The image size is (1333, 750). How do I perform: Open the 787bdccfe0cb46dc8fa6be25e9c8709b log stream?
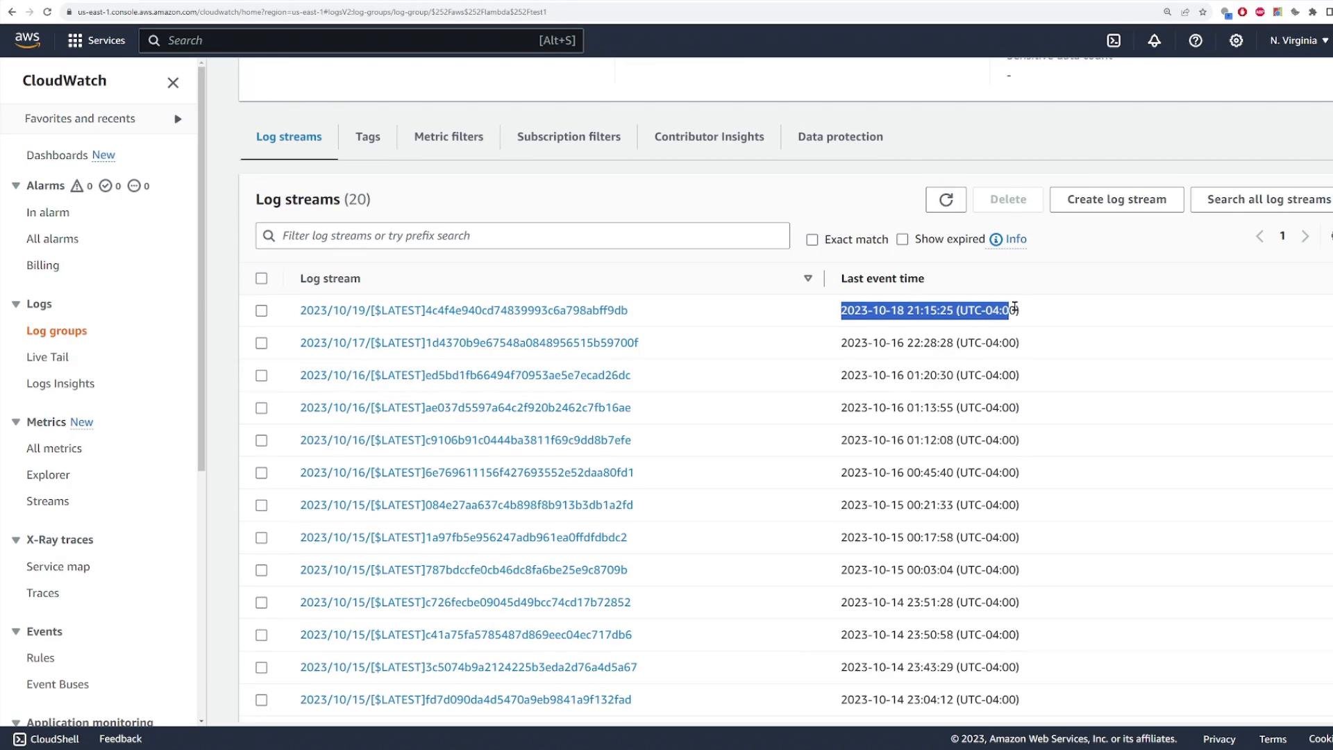click(463, 569)
